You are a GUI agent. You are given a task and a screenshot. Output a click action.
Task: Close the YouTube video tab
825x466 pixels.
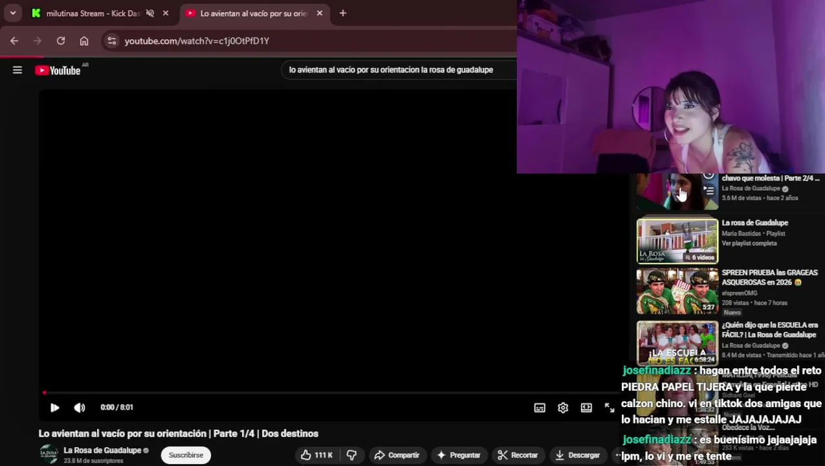tap(320, 13)
